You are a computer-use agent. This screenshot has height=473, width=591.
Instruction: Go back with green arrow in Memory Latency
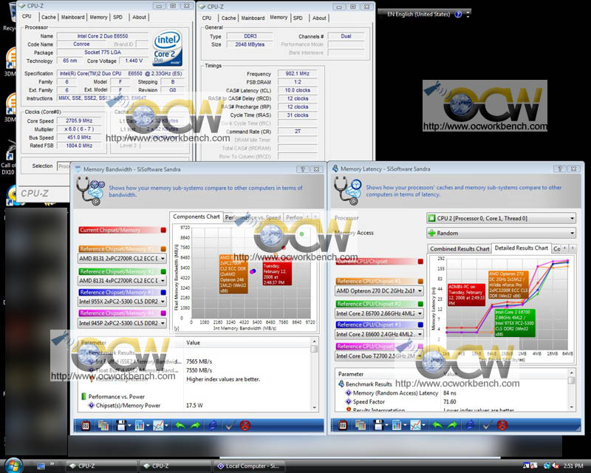[437, 426]
